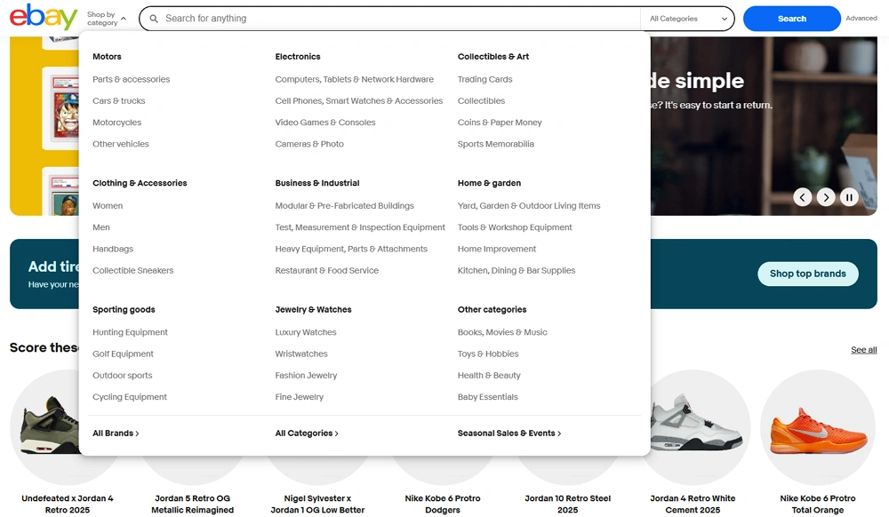
Task: Open All Brands link
Action: tap(116, 433)
